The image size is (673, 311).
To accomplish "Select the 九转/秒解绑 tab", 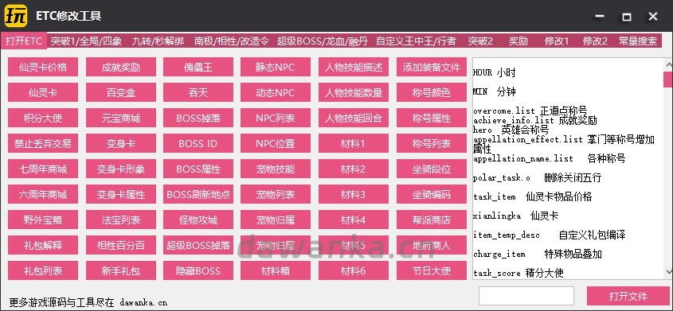I will pyautogui.click(x=158, y=41).
